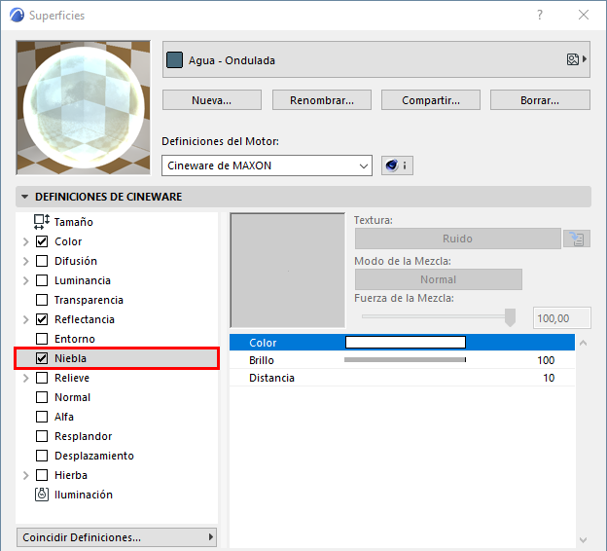Click the white fog Color swatch
The image size is (607, 551).
coord(406,342)
